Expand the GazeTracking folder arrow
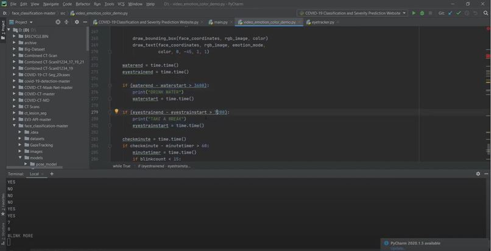Image resolution: width=491 pixels, height=251 pixels. click(x=19, y=145)
